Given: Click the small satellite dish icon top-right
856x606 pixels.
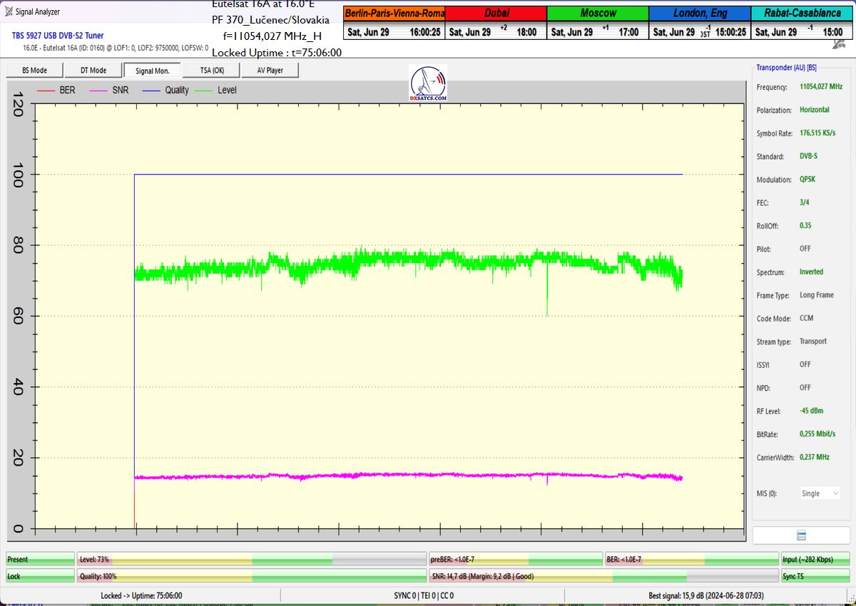Looking at the screenshot, I should point(839,44).
